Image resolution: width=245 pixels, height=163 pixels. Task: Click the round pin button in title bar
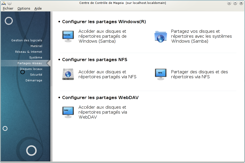pyautogui.click(x=10, y=3)
